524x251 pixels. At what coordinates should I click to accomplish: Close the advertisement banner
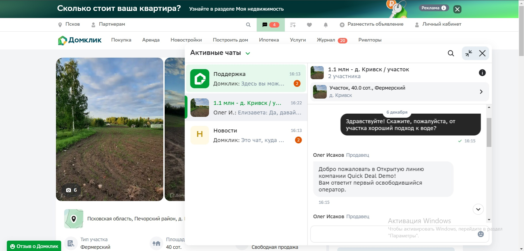coord(457,9)
